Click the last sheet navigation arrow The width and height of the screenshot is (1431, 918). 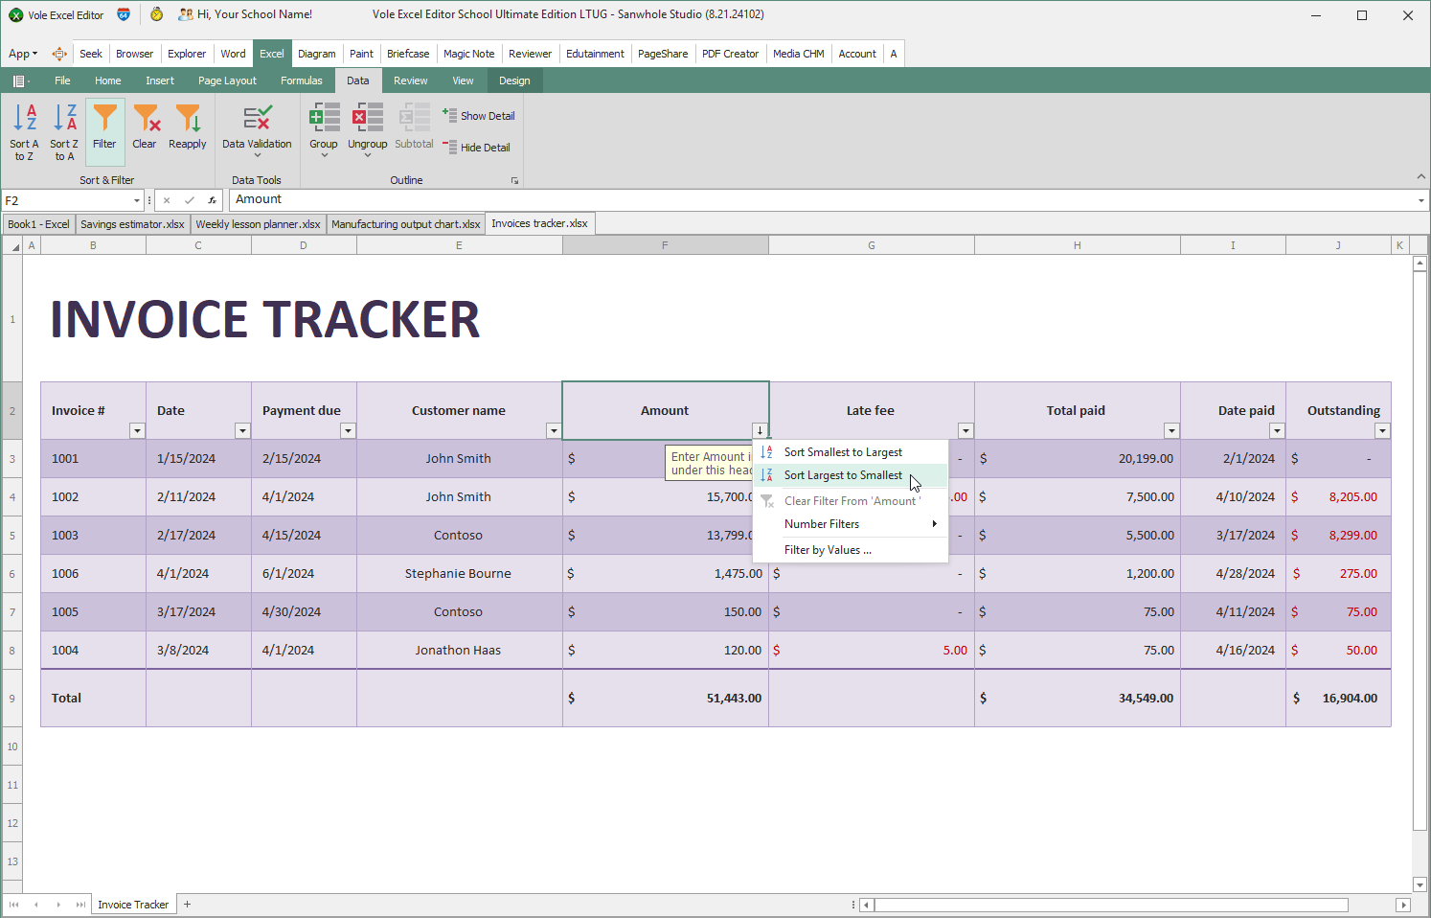80,905
